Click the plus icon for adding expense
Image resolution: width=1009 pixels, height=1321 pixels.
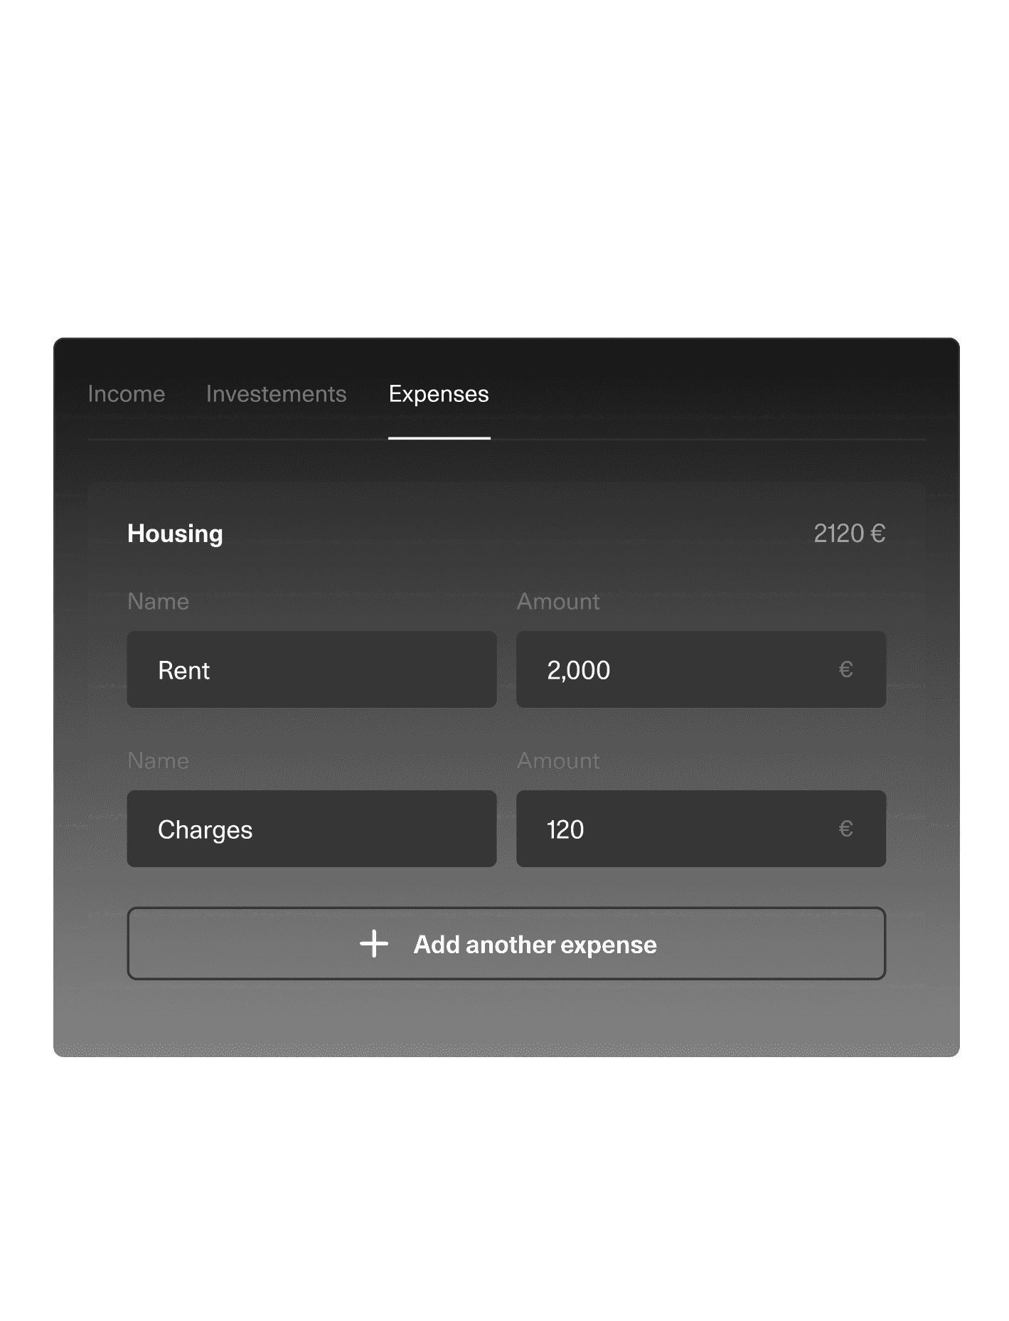coord(374,944)
